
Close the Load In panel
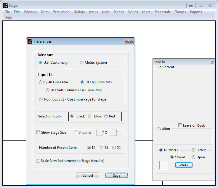coord(212,62)
